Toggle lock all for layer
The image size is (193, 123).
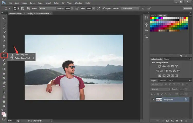click(x=170, y=94)
